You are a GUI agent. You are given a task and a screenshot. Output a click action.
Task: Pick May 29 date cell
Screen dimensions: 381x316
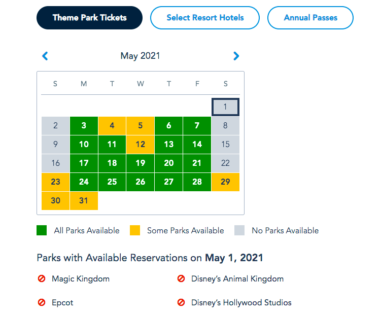coord(225,182)
